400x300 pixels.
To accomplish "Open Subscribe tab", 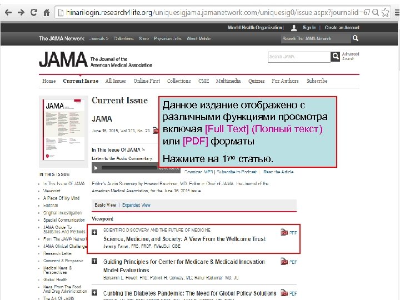I will [x=317, y=81].
